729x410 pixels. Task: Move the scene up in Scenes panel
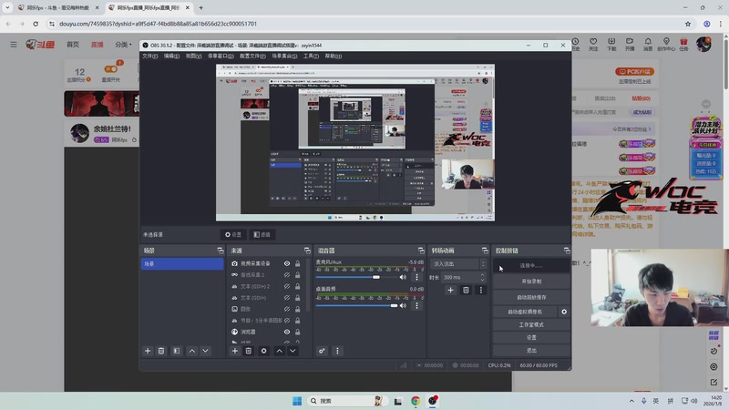192,351
